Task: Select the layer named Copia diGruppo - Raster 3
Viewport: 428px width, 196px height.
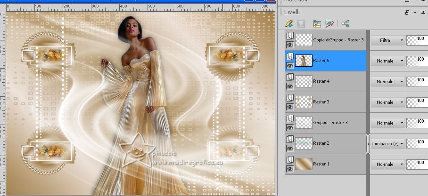Action: 338,40
